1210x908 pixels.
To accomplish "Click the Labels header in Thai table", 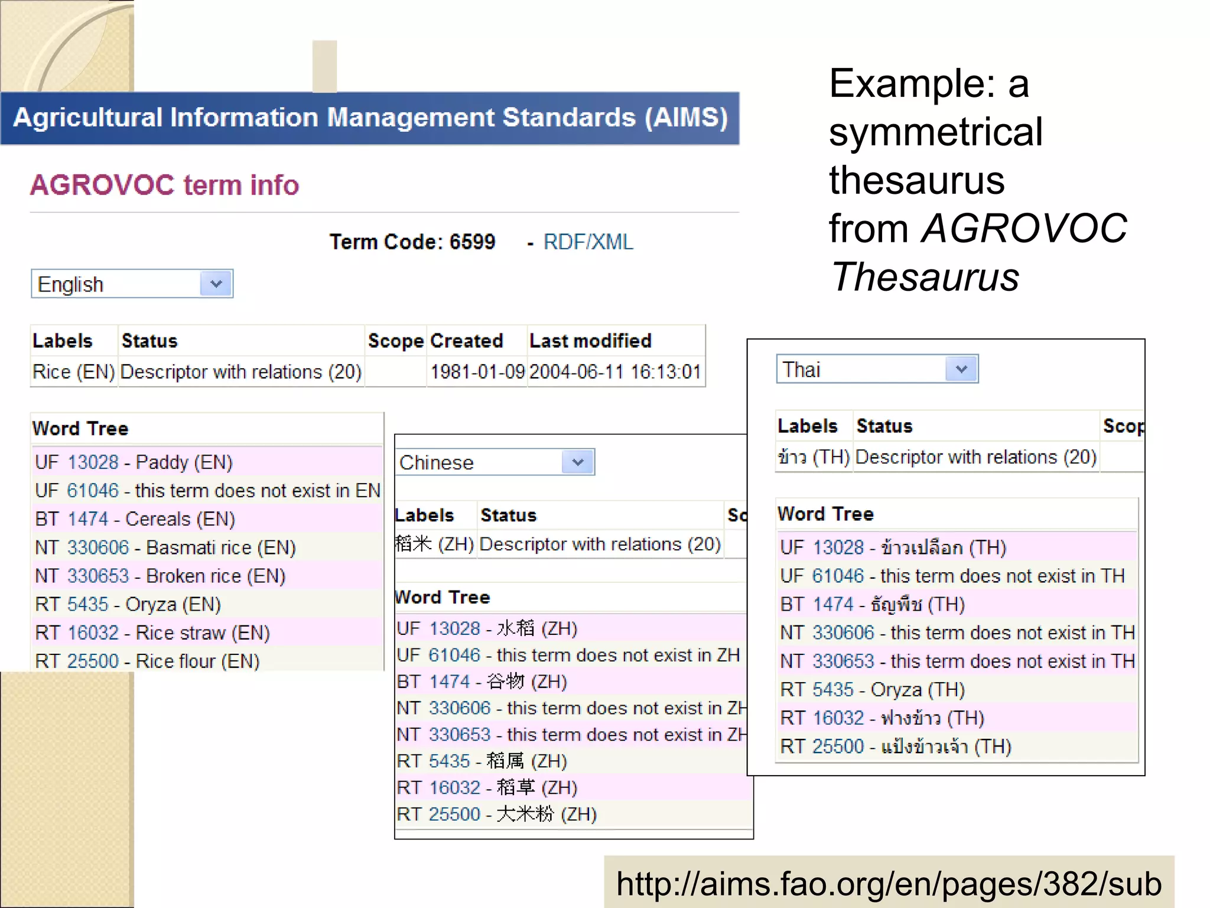I will coord(808,426).
